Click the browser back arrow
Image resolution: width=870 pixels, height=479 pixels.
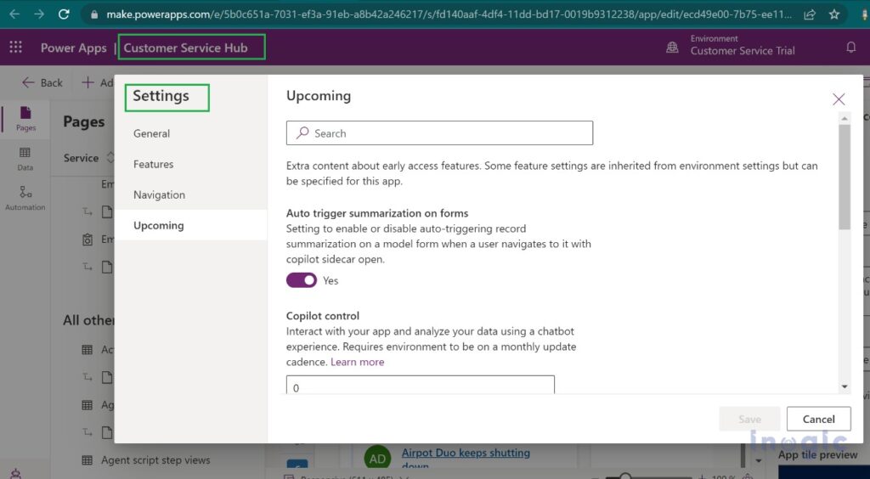click(14, 14)
